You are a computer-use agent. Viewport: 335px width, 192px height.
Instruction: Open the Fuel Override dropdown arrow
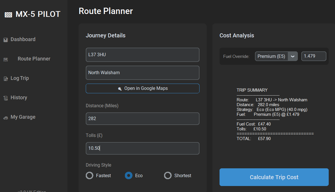[x=292, y=56]
